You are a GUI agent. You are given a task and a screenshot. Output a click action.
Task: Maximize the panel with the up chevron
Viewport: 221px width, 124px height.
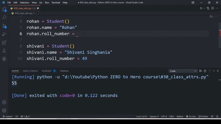214,71
